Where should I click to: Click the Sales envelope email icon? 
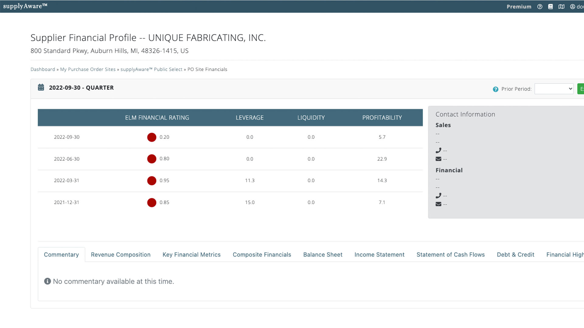click(438, 159)
